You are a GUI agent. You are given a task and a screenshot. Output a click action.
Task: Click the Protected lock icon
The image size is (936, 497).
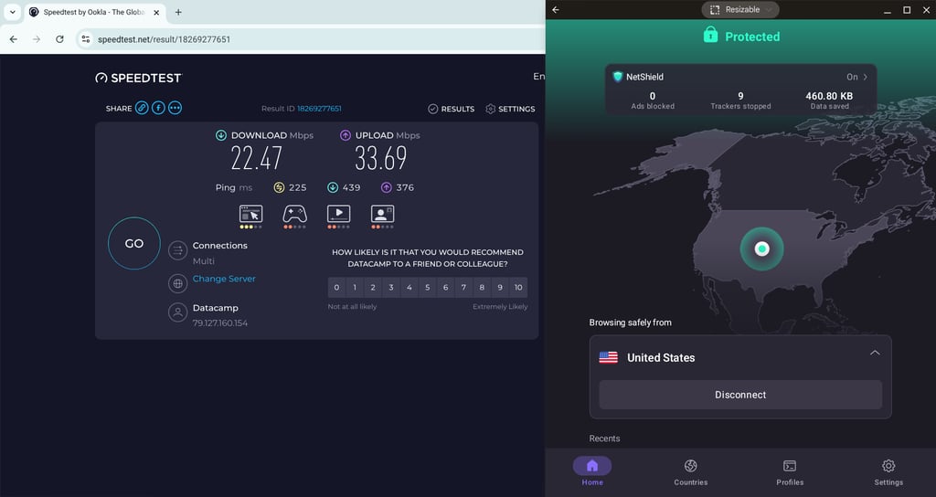(710, 35)
